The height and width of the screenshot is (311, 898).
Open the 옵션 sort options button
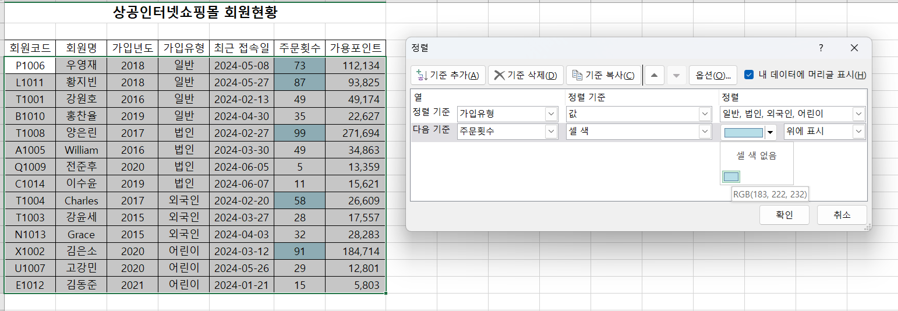713,75
